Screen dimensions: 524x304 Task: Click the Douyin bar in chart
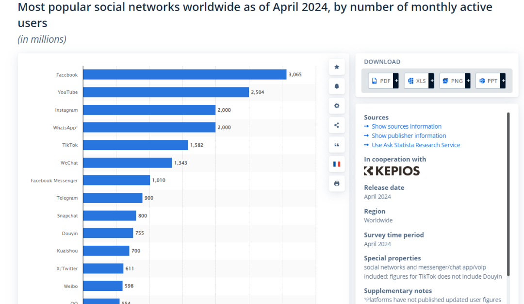(x=108, y=233)
